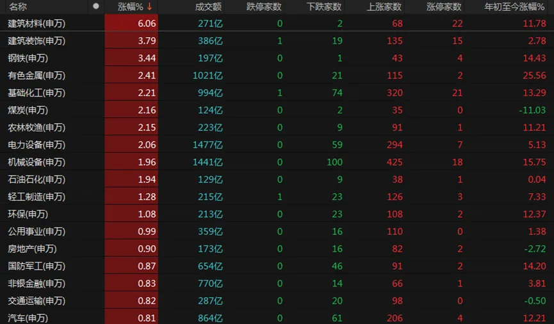Image resolution: width=554 pixels, height=324 pixels.
Task: Click the 0.81 gain cell for 汽车
Action: coord(131,318)
